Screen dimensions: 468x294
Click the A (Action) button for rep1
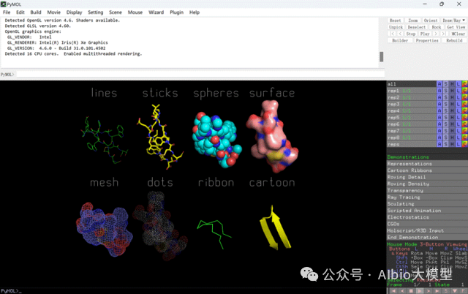click(439, 91)
